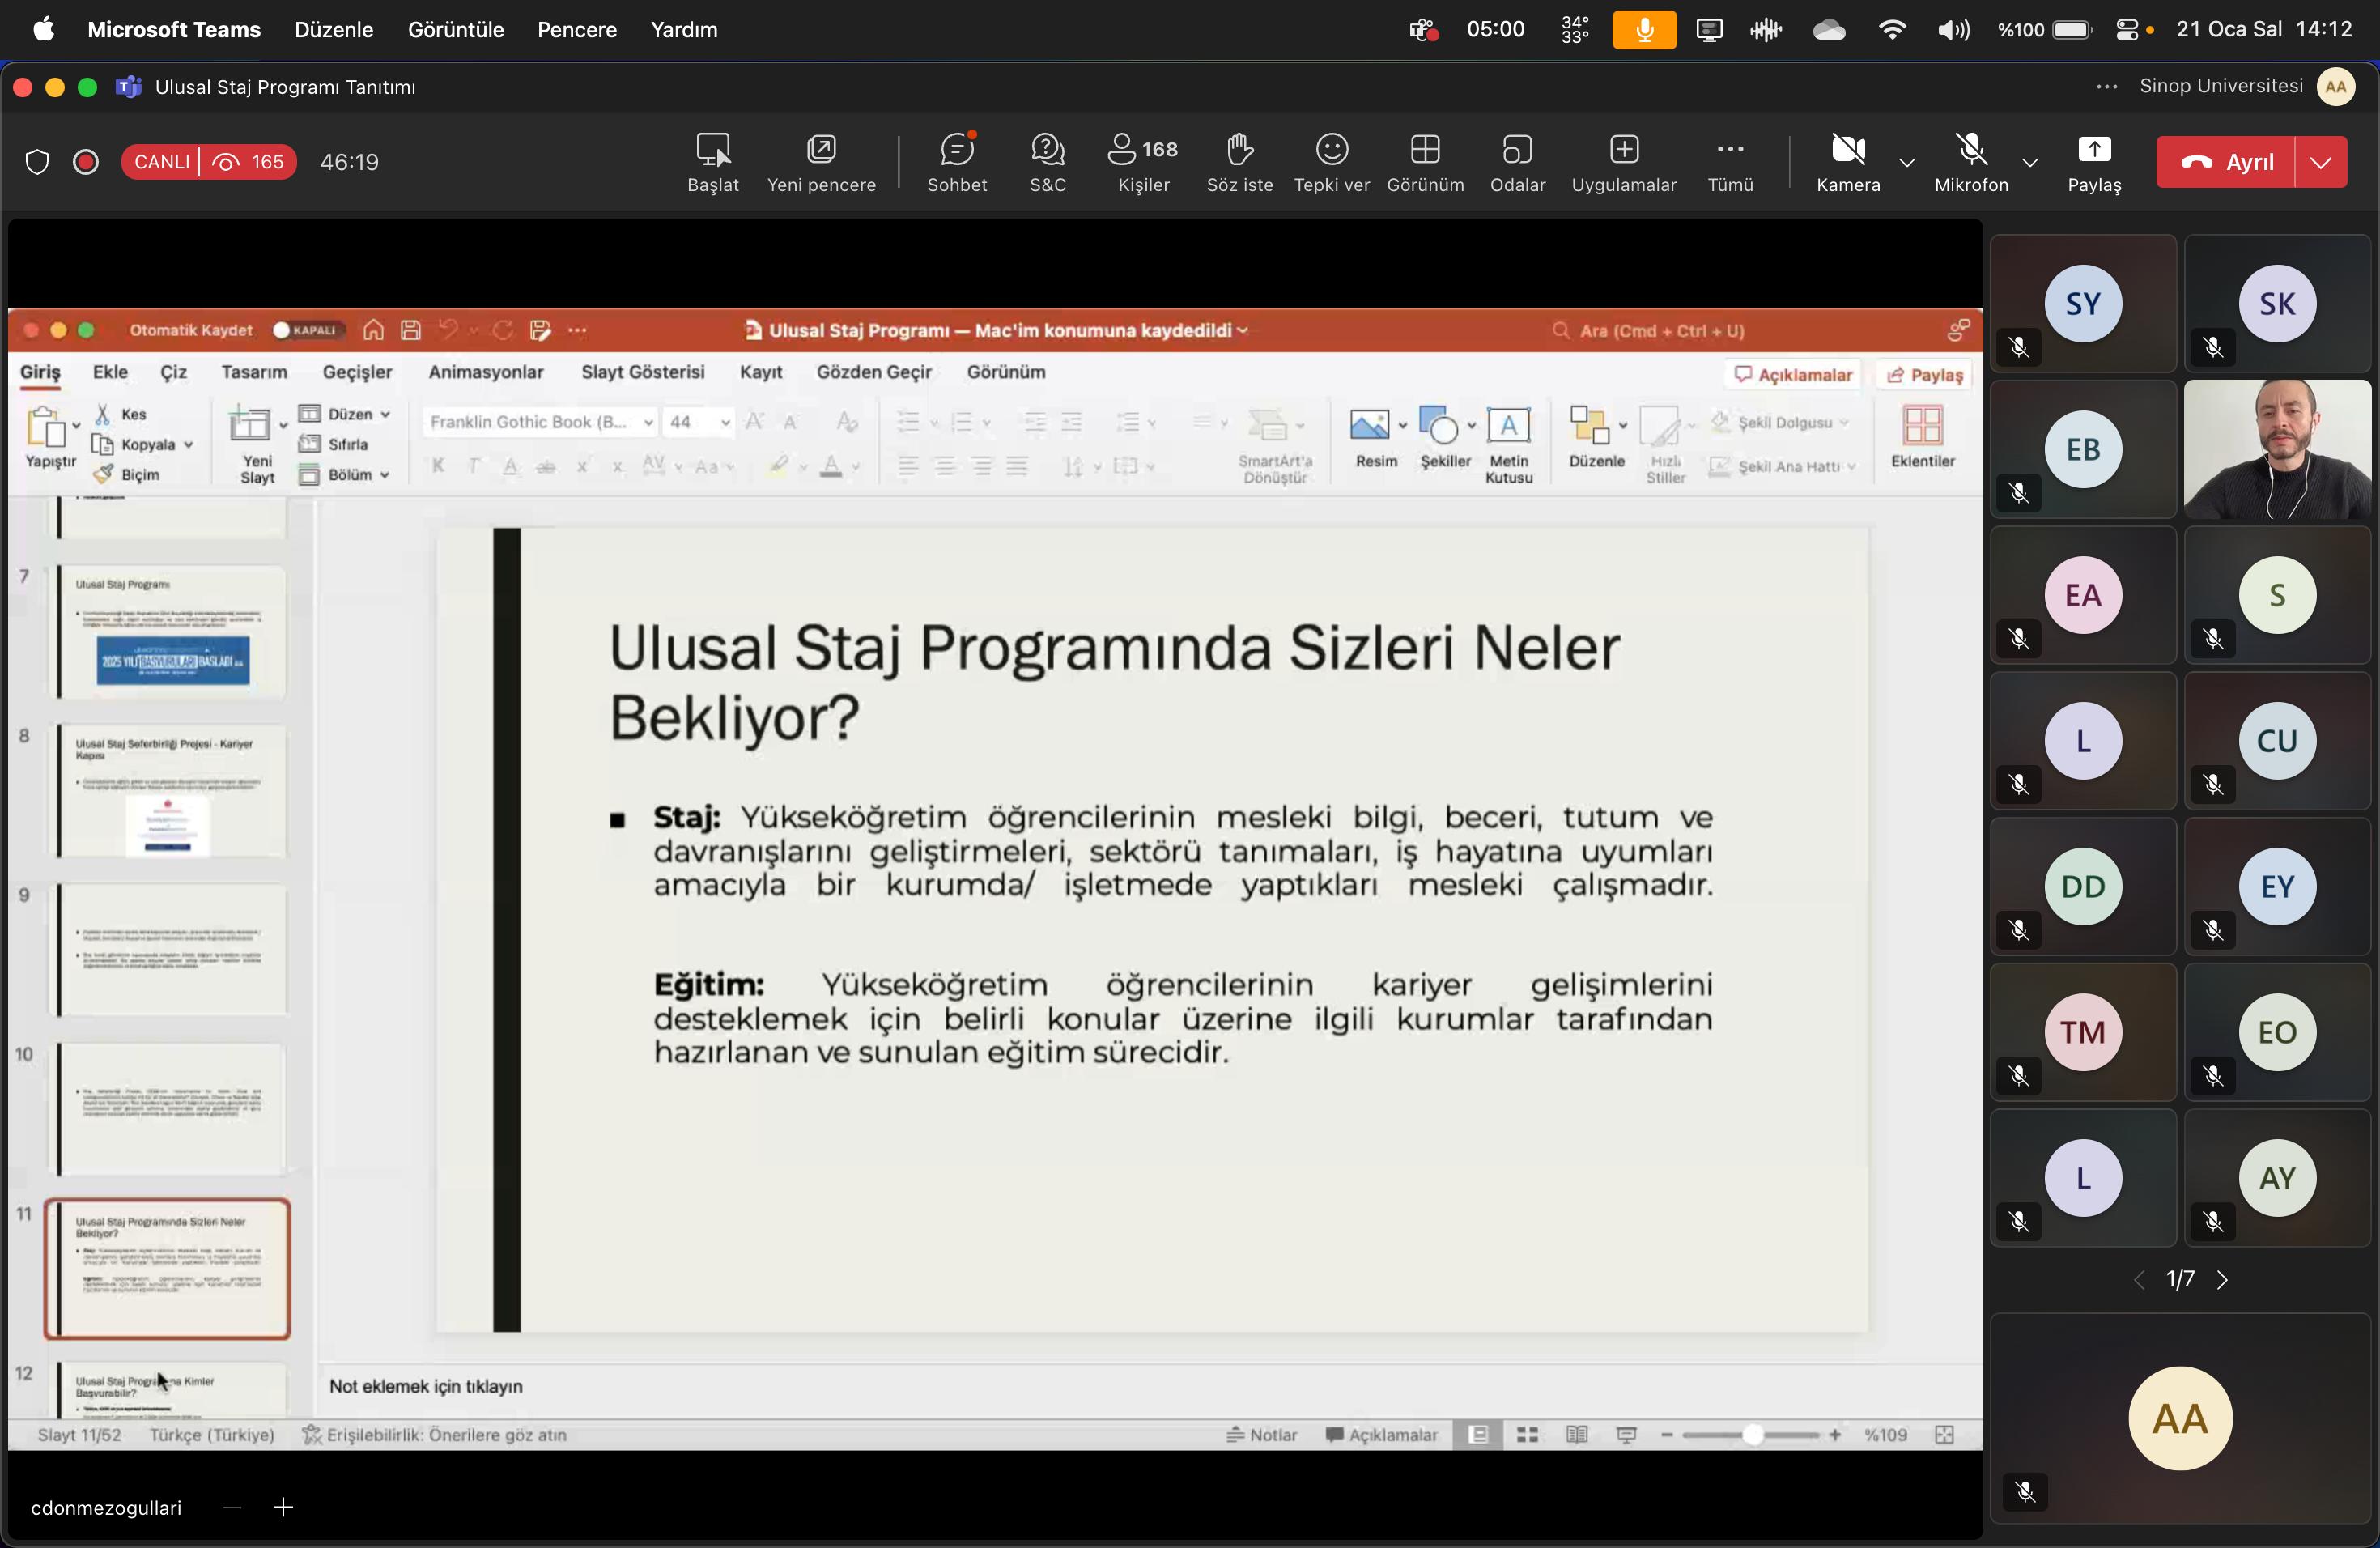Viewport: 2380px width, 1548px height.
Task: Click the Paylaş share screen icon
Action: tap(2093, 161)
